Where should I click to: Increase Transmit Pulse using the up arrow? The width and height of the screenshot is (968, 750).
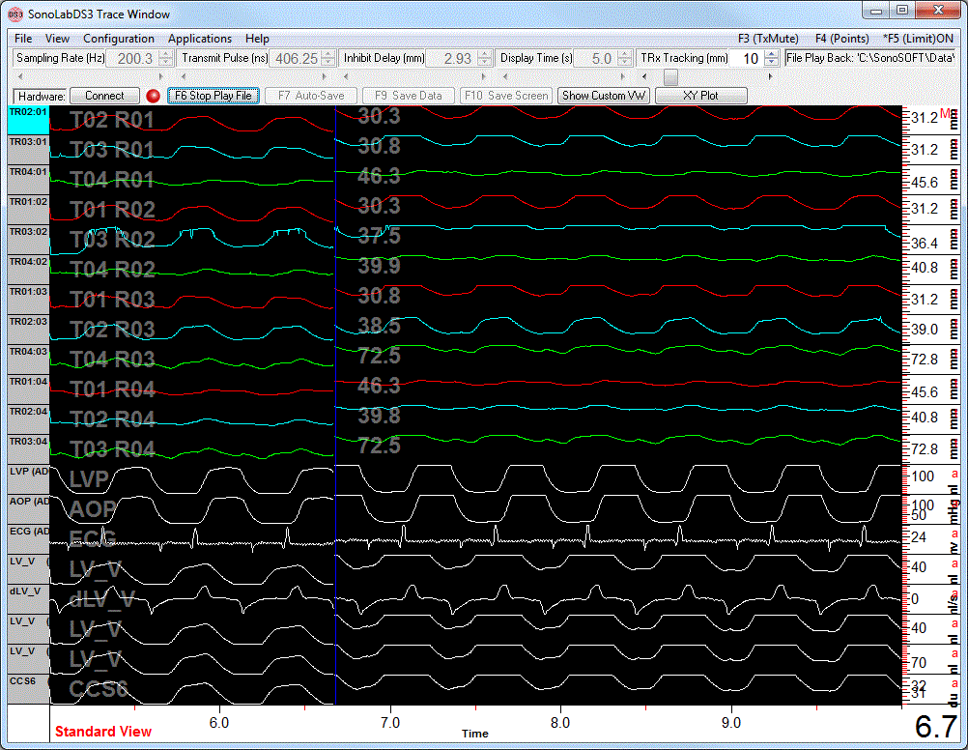point(328,54)
